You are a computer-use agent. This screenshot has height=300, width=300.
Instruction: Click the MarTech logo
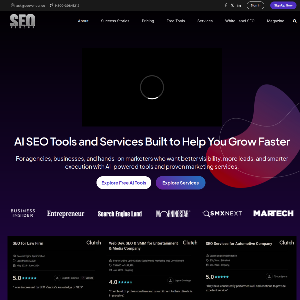point(274,213)
